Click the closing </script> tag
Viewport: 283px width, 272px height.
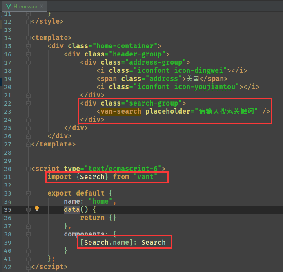pyautogui.click(x=49, y=267)
